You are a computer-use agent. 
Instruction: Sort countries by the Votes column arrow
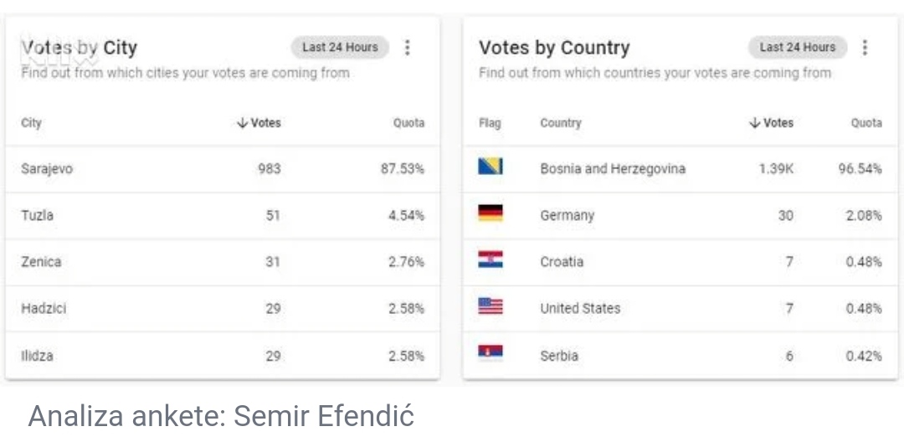(x=755, y=123)
